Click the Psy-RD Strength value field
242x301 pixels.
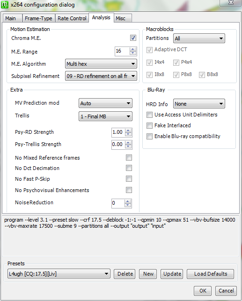pos(118,132)
